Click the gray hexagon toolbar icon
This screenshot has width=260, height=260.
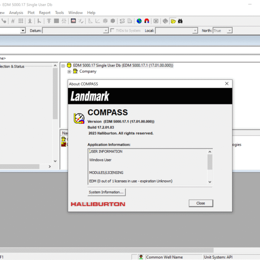pyautogui.click(x=113, y=21)
